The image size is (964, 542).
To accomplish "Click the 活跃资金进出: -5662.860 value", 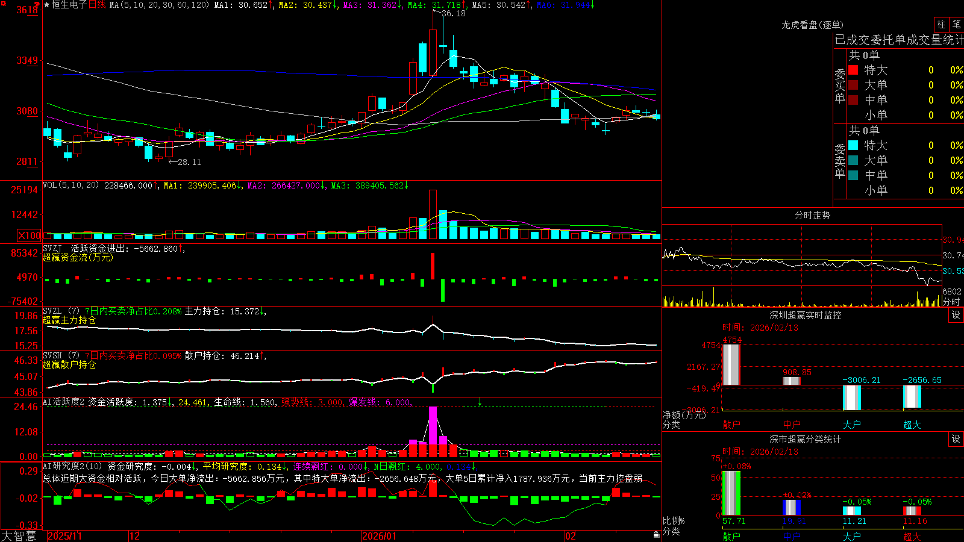I will [x=124, y=249].
